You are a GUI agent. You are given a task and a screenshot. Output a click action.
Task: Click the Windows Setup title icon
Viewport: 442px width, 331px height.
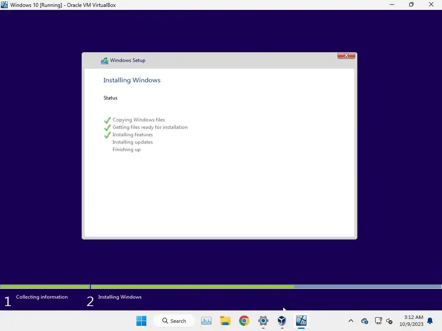pos(104,60)
